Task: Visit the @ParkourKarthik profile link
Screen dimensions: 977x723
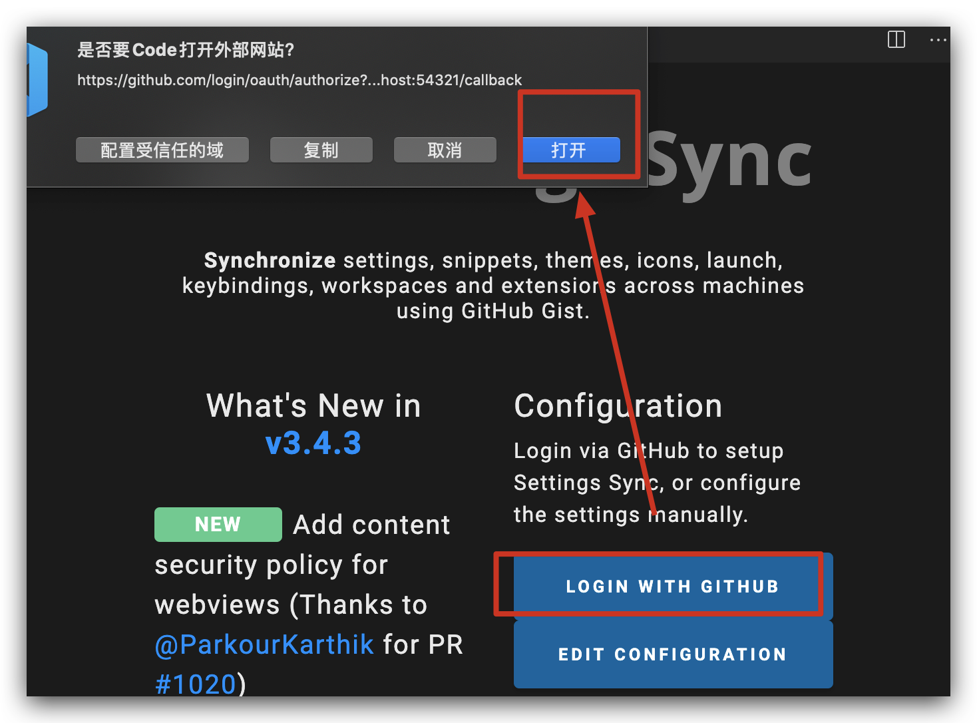Action: click(264, 644)
